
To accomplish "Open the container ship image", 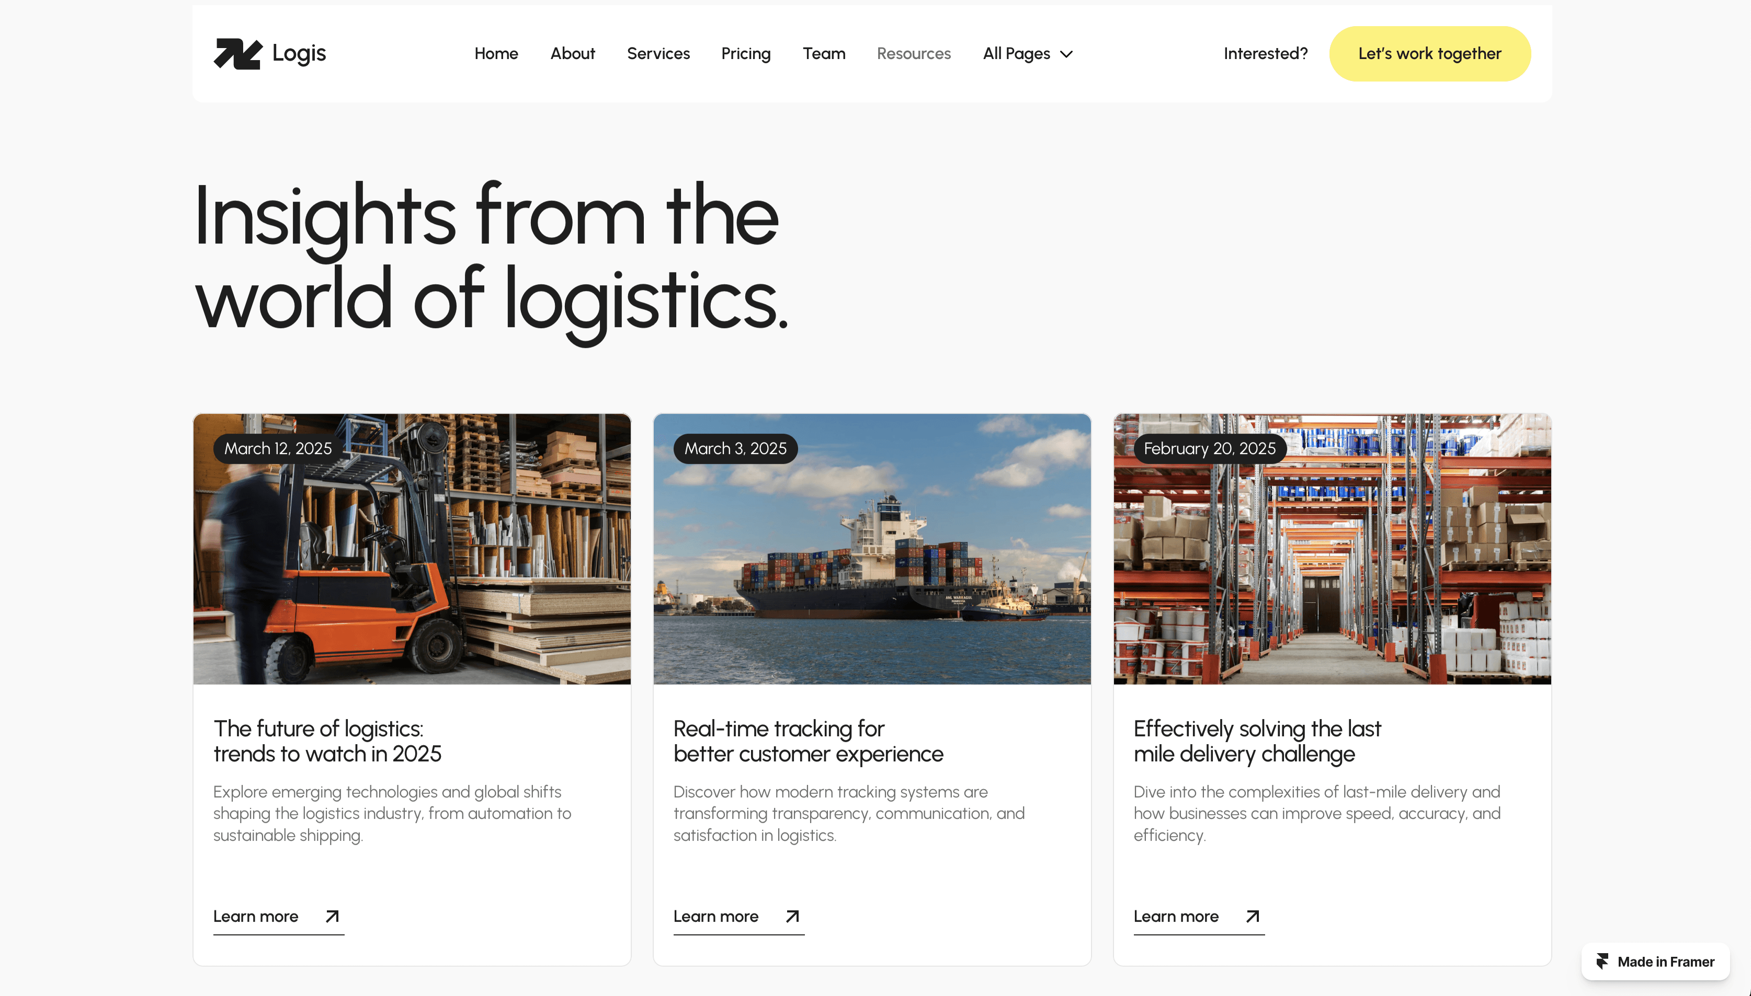I will click(x=871, y=549).
